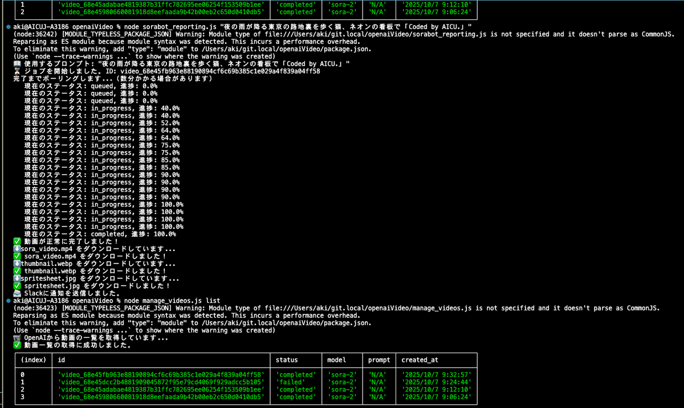Click hourglass emoji beside ジョブを開始しました

17,72
